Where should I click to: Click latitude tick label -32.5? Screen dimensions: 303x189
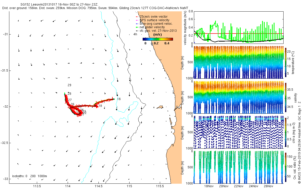[5, 143]
